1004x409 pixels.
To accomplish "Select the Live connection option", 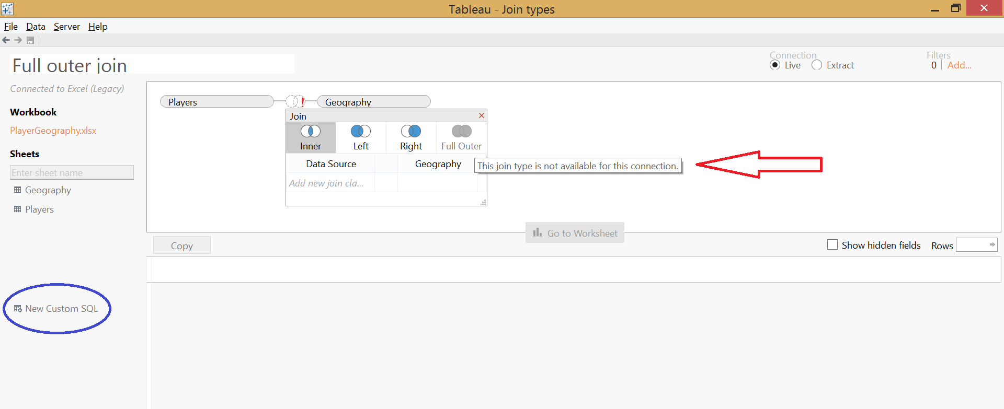I will pyautogui.click(x=775, y=65).
